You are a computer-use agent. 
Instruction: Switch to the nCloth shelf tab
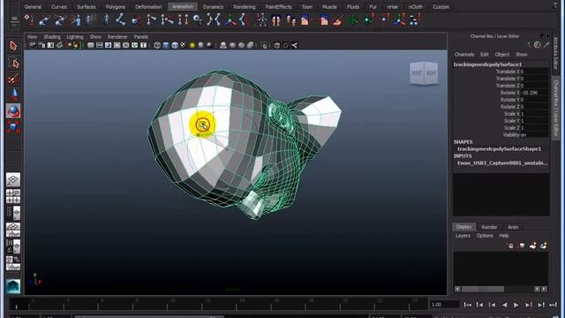coord(416,7)
